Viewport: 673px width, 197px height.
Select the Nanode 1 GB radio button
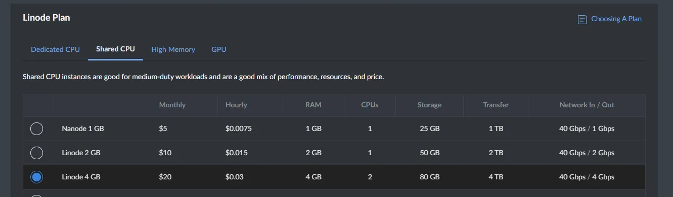pyautogui.click(x=36, y=128)
